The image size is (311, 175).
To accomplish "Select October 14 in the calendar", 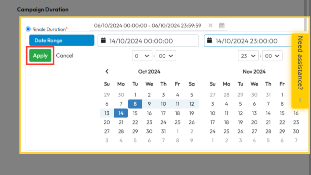I will (x=121, y=113).
